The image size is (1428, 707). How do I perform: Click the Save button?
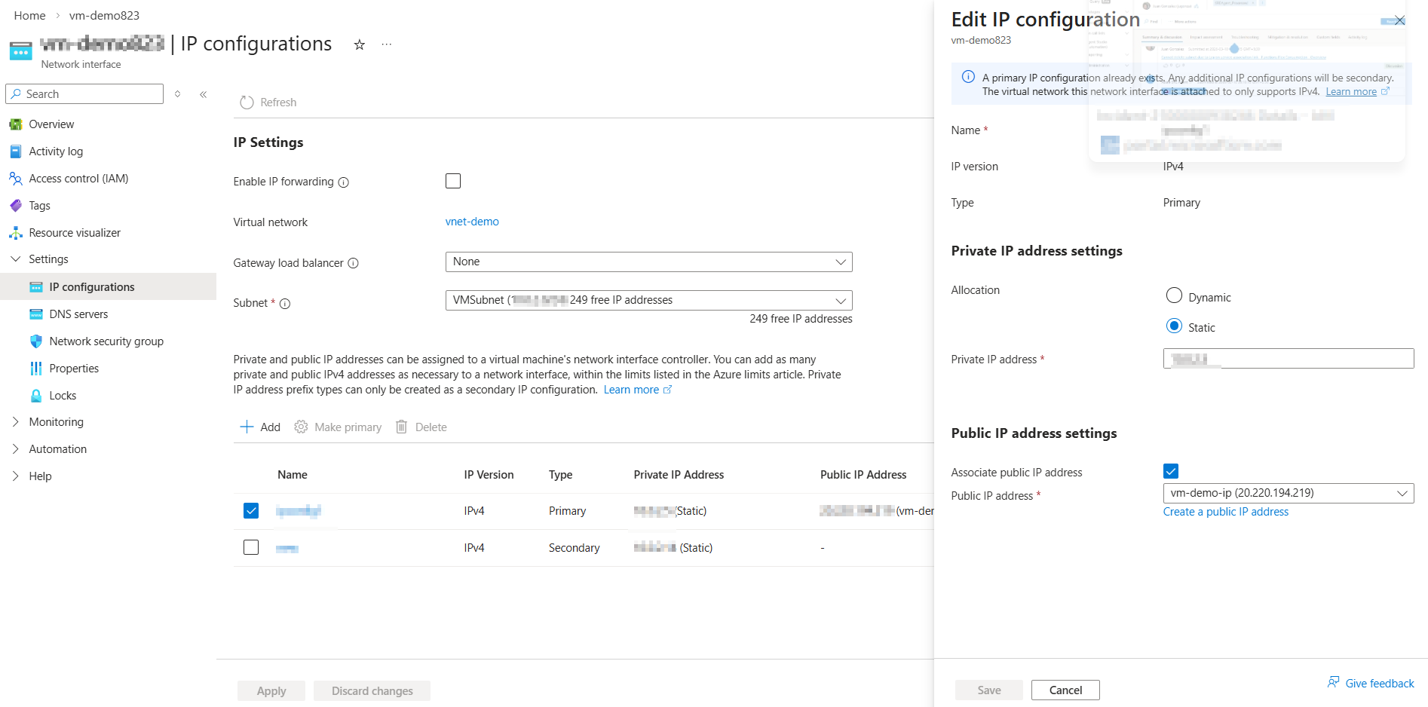coord(989,690)
